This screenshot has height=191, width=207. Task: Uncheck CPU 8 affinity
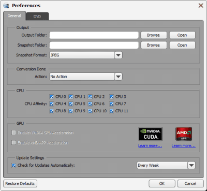pyautogui.click(x=52, y=111)
